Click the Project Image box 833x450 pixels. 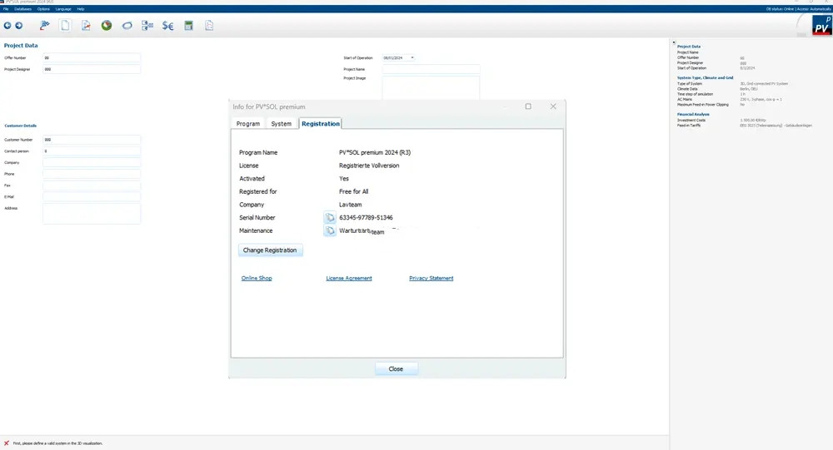pyautogui.click(x=431, y=88)
